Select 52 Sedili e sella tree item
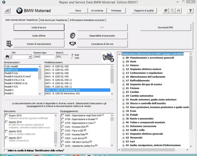Viewport: 197px width, 156px height. 135,130
